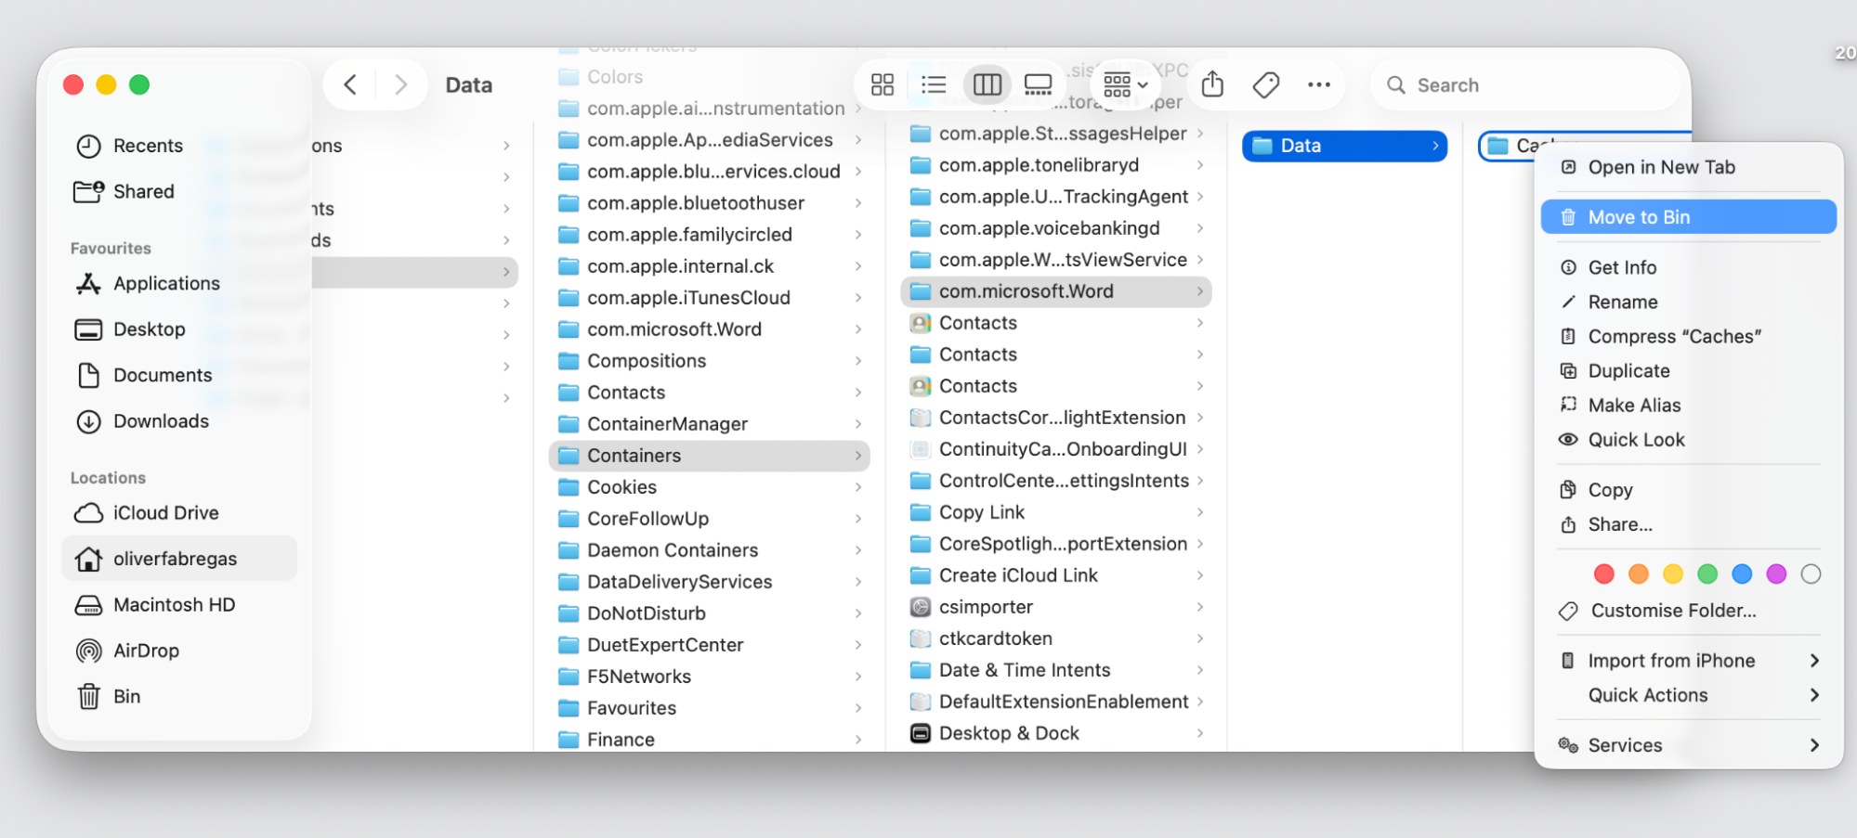The width and height of the screenshot is (1857, 838).
Task: Open the more actions ellipsis menu
Action: (x=1318, y=85)
